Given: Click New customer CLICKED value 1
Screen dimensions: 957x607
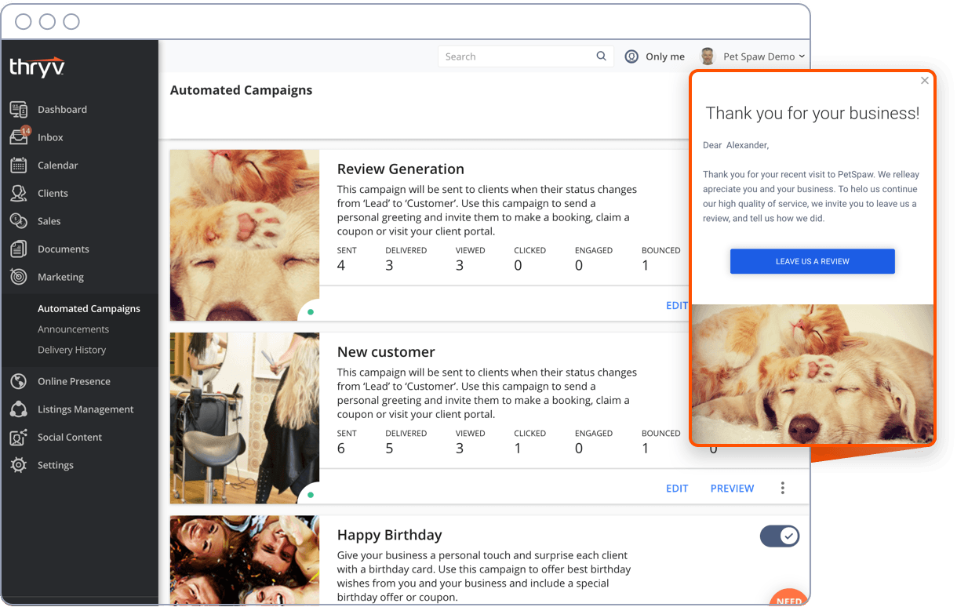Looking at the screenshot, I should (x=518, y=449).
